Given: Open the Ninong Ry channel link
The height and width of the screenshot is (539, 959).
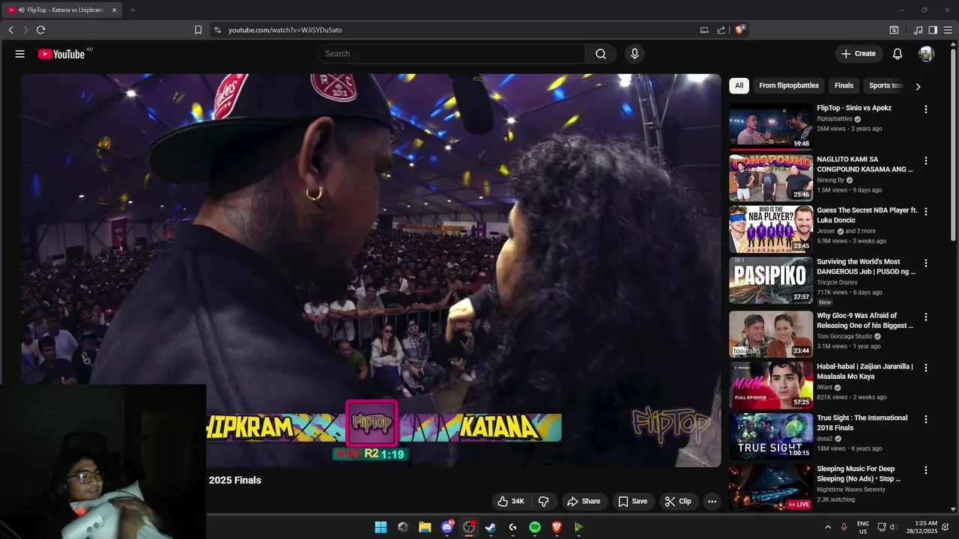Looking at the screenshot, I should [830, 180].
